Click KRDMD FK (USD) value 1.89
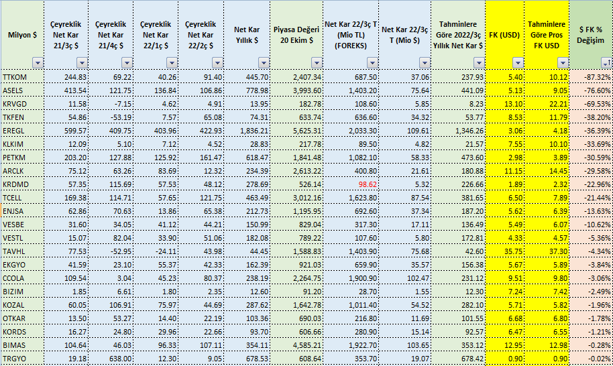 coord(505,184)
